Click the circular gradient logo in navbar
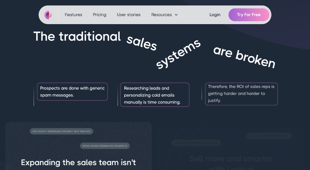The height and width of the screenshot is (170, 310). (48, 15)
